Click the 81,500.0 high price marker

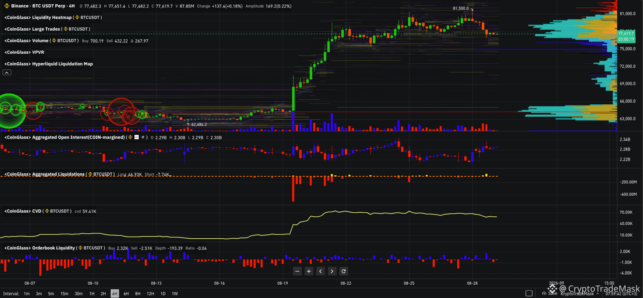[x=461, y=8]
